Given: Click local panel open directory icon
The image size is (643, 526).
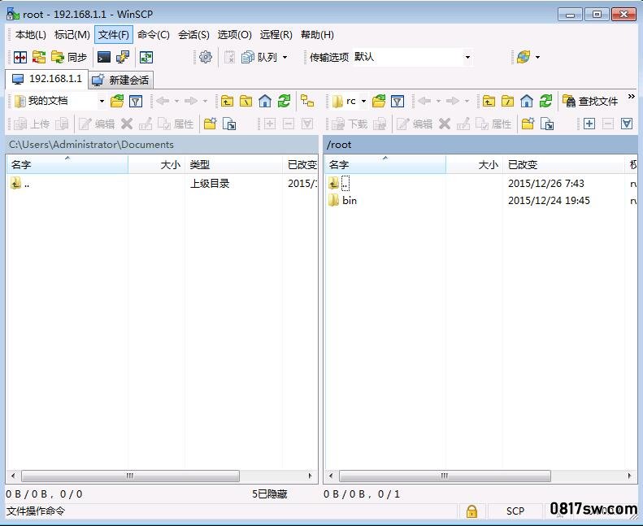Looking at the screenshot, I should click(x=117, y=101).
